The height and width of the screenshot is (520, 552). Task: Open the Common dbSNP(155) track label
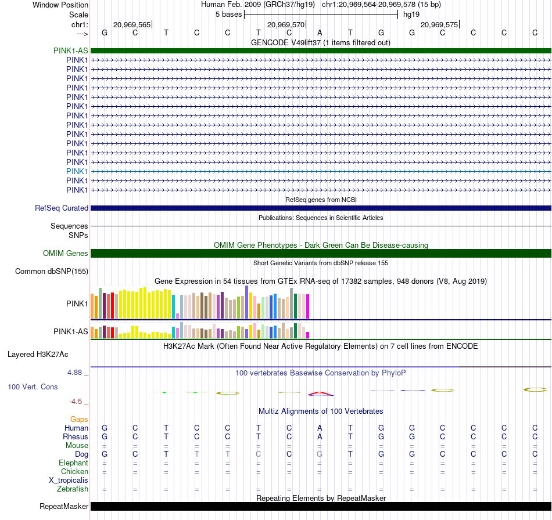click(x=51, y=272)
